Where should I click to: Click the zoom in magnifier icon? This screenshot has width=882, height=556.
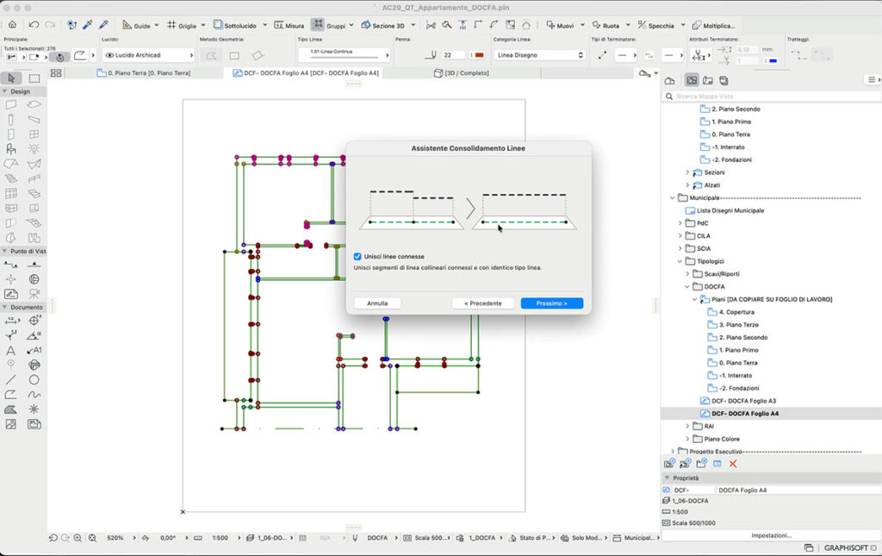pos(78,538)
